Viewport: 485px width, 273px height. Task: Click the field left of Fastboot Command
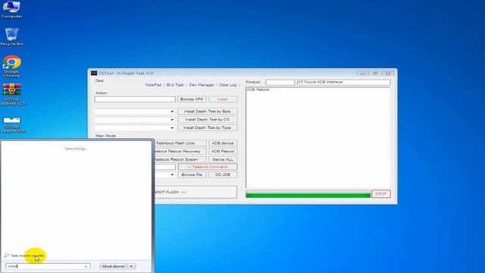(165, 167)
